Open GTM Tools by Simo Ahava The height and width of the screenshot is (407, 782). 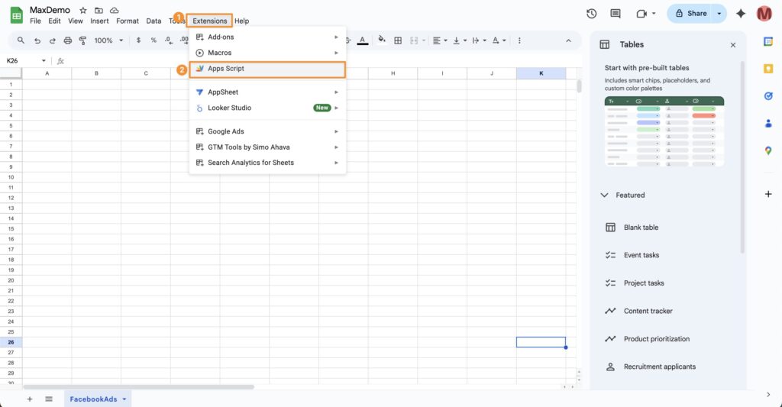click(x=267, y=147)
